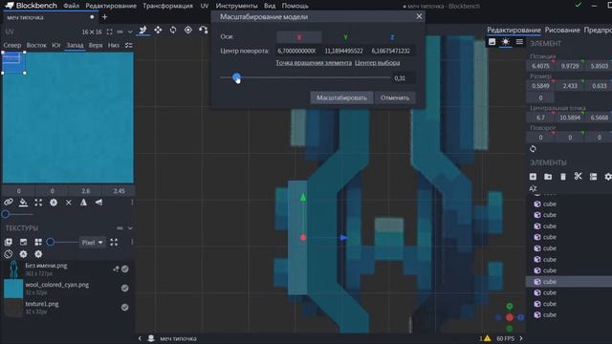Viewport: 612px width, 344px height.
Task: Select the resize tool in the viewport toolbar
Action: pos(142,30)
